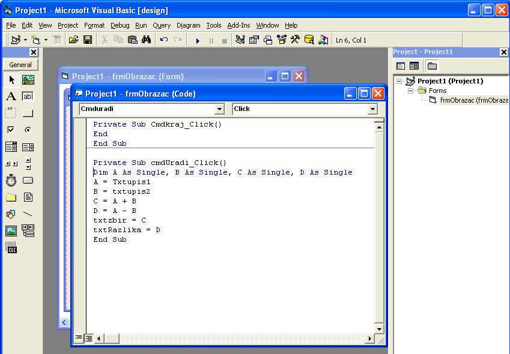This screenshot has height=354, width=510.
Task: Open the Menu Editor toolbar icon
Action: pos(57,40)
